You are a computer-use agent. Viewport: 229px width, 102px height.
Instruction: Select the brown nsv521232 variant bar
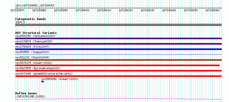(x=118, y=60)
